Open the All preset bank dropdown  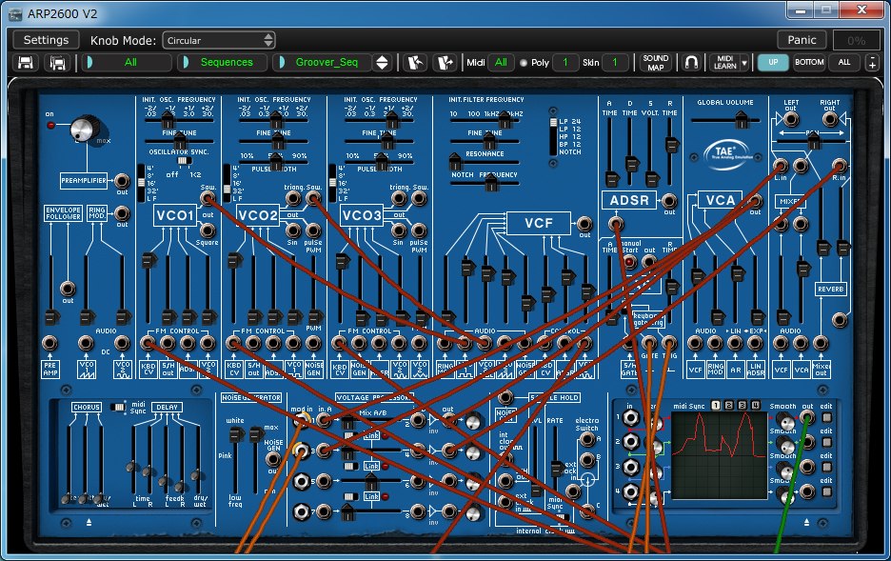[x=127, y=63]
